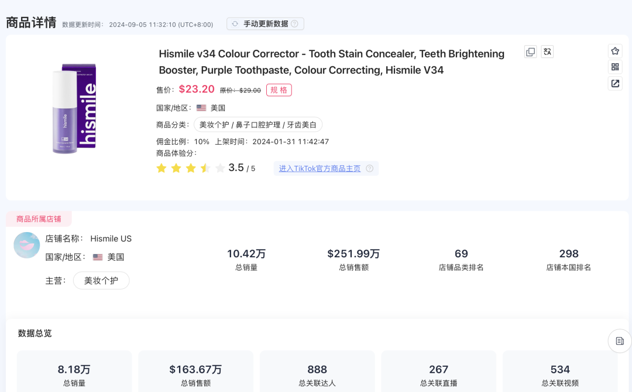Click the update timestamp 2024-09-05 11:32:10
The height and width of the screenshot is (392, 632).
click(x=162, y=25)
